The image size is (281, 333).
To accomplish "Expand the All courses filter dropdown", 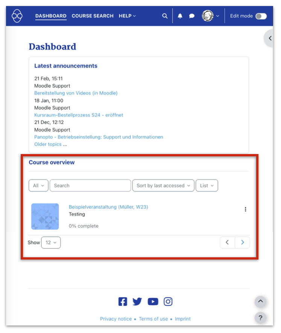I will pyautogui.click(x=38, y=185).
